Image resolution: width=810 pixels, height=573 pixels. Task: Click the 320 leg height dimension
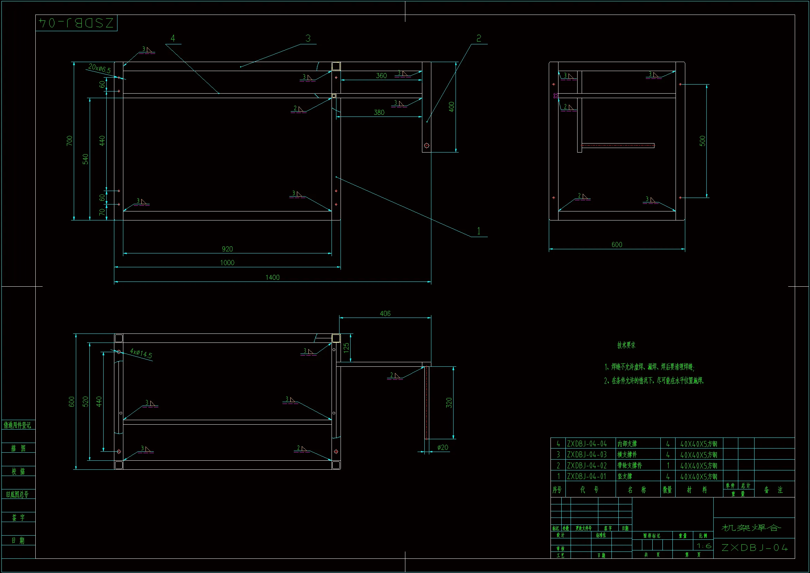click(x=449, y=402)
